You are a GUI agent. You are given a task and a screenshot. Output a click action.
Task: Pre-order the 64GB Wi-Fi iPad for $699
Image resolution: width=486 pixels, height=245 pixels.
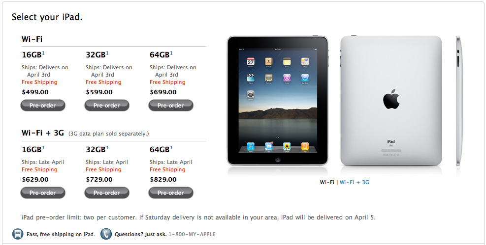pos(171,106)
